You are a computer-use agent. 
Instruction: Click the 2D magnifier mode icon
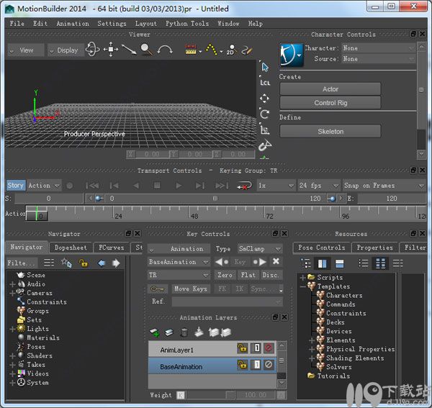coord(231,50)
